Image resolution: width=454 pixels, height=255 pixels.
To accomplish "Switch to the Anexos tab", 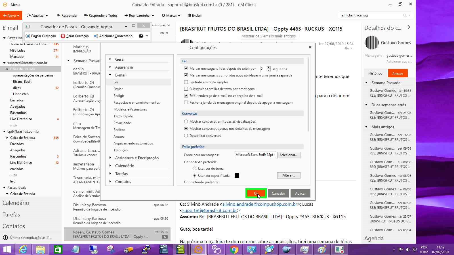I will 398,73.
